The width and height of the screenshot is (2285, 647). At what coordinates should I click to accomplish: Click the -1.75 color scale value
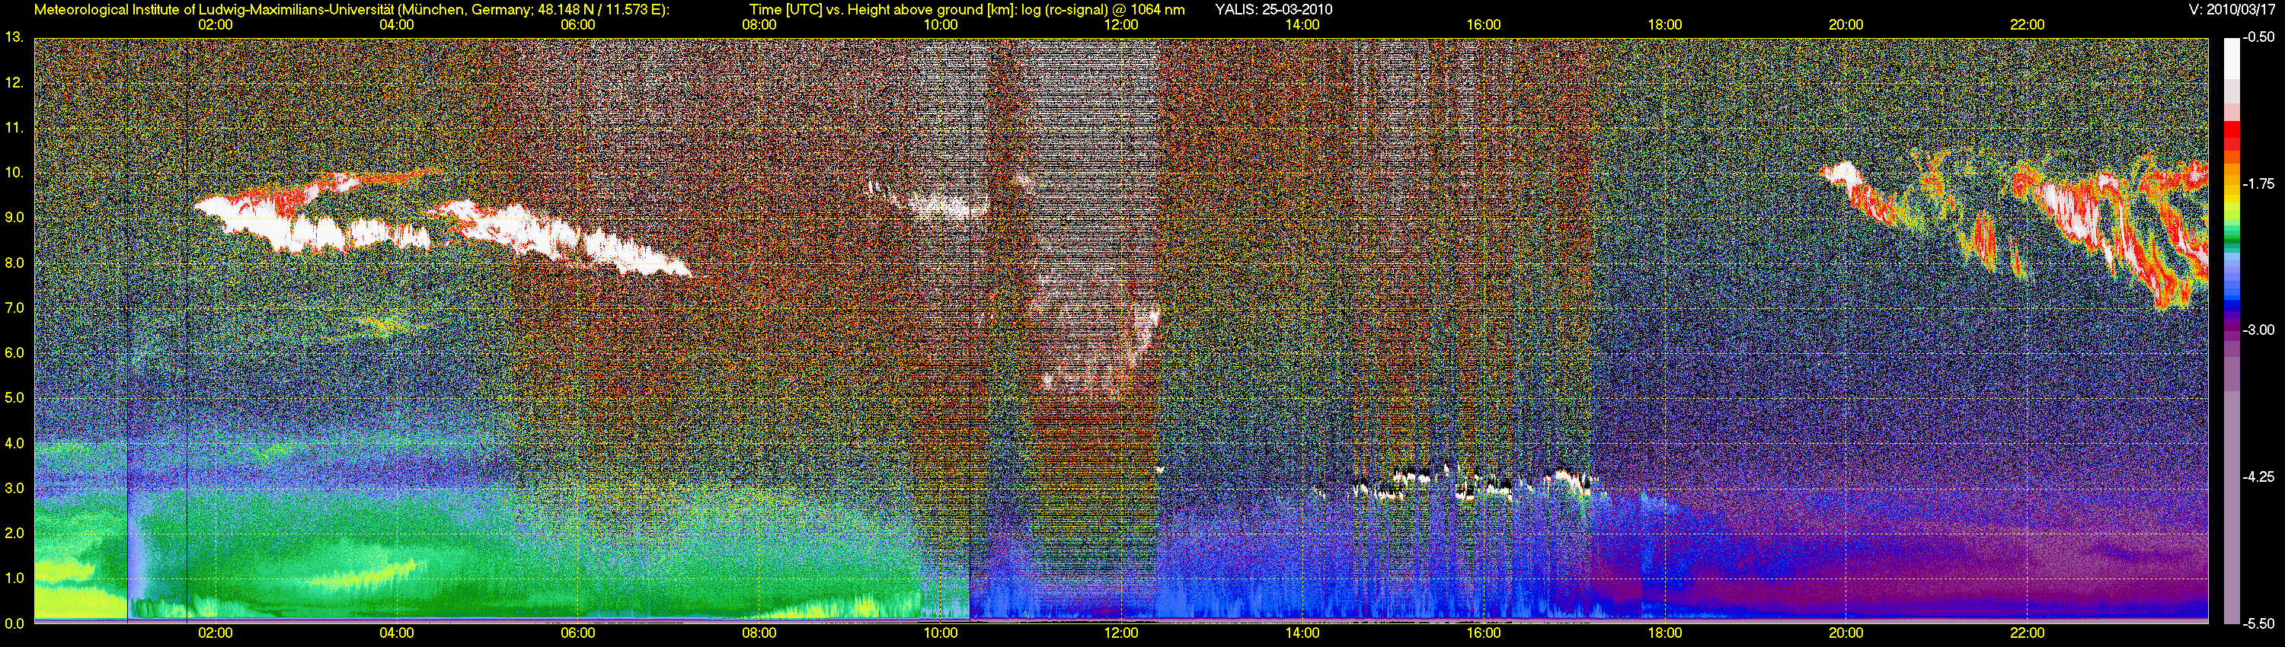[2258, 184]
